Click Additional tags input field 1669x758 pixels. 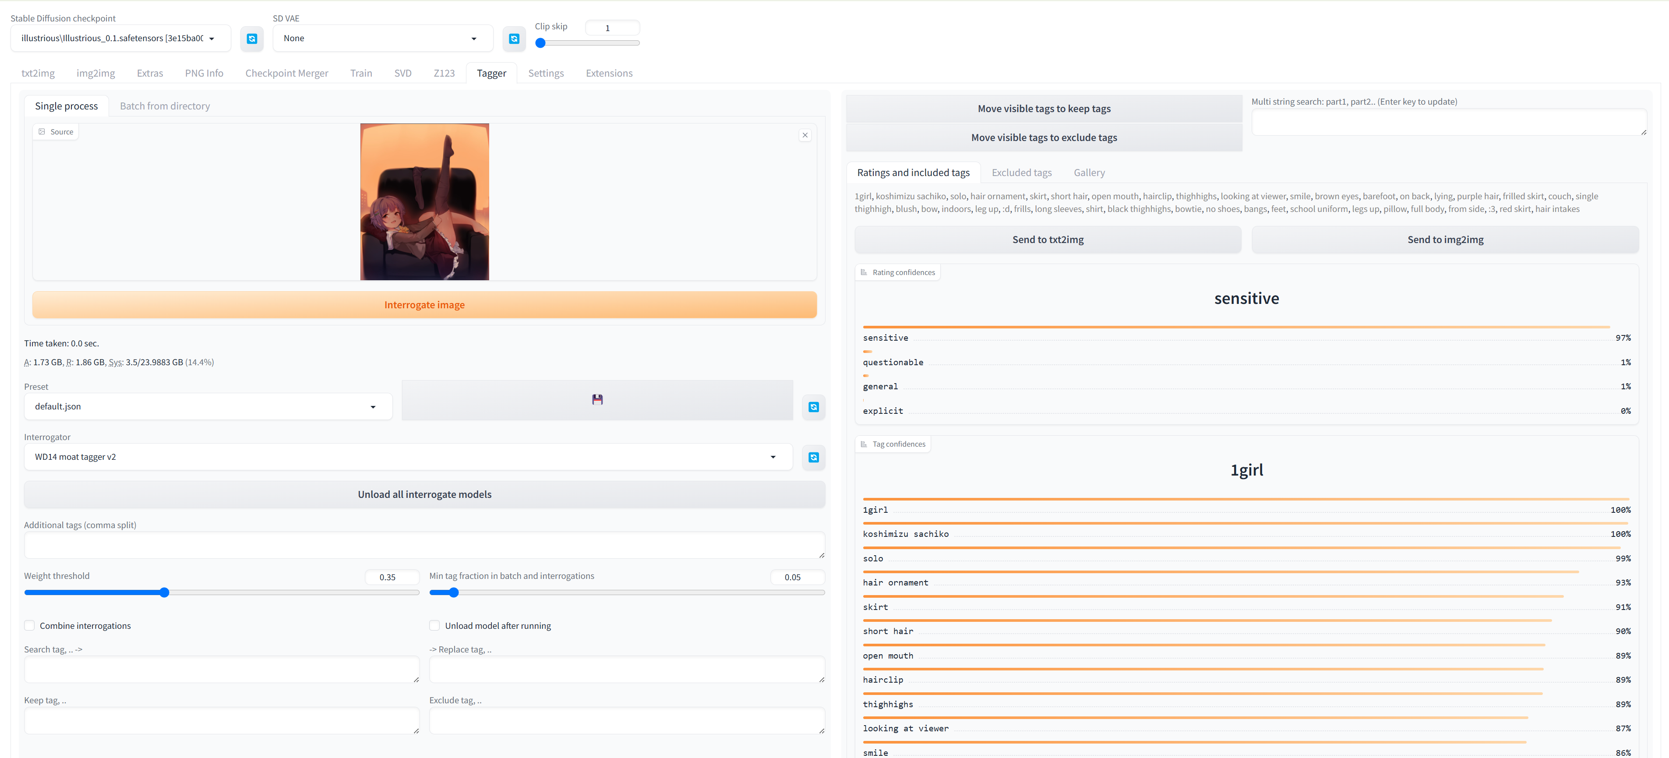pyautogui.click(x=424, y=546)
